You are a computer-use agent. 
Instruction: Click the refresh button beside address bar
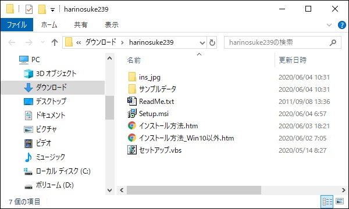pos(212,42)
